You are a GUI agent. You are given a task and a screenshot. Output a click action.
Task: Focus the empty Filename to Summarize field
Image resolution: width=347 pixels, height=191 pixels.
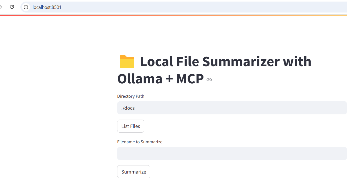tap(232, 153)
